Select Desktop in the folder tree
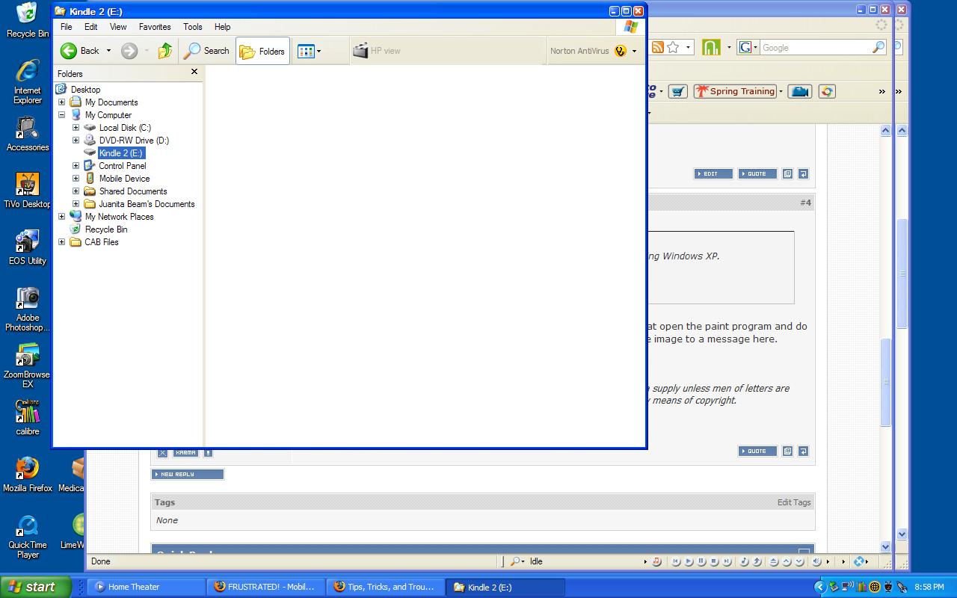Image resolution: width=957 pixels, height=598 pixels. [x=85, y=90]
